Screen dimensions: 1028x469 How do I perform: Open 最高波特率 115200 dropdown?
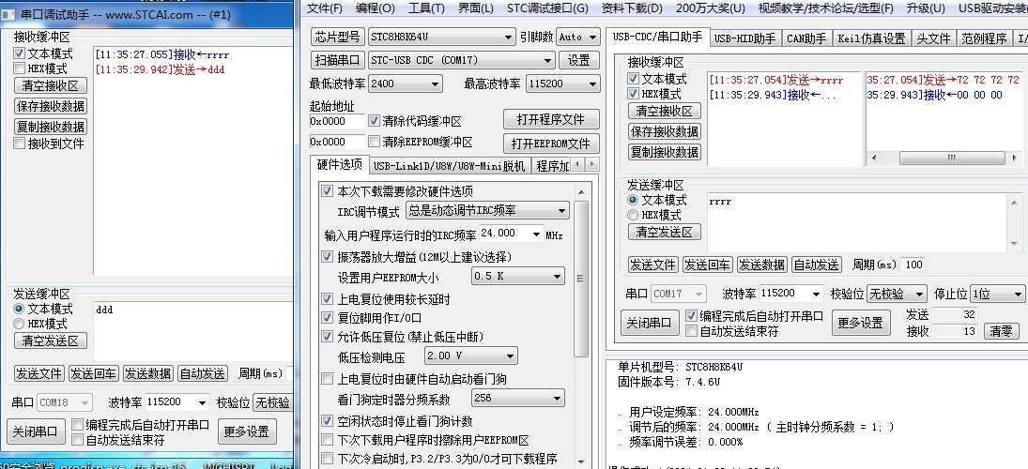pyautogui.click(x=563, y=83)
